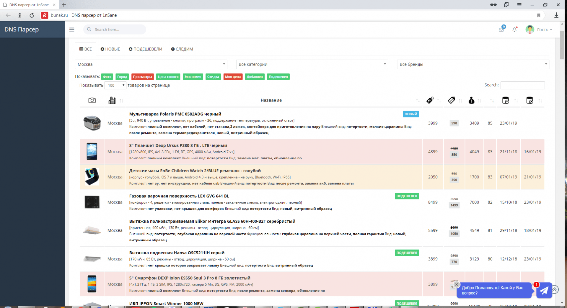
Task: Click the date-added database column icon
Action: (506, 100)
